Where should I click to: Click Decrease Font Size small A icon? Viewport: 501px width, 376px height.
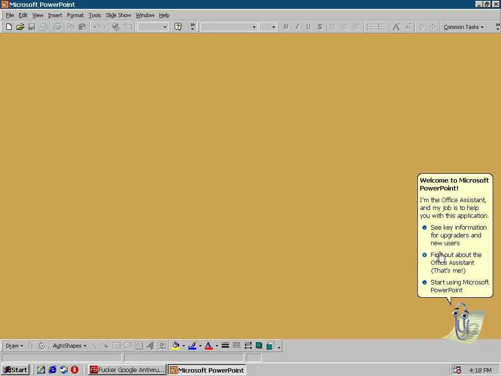point(408,27)
